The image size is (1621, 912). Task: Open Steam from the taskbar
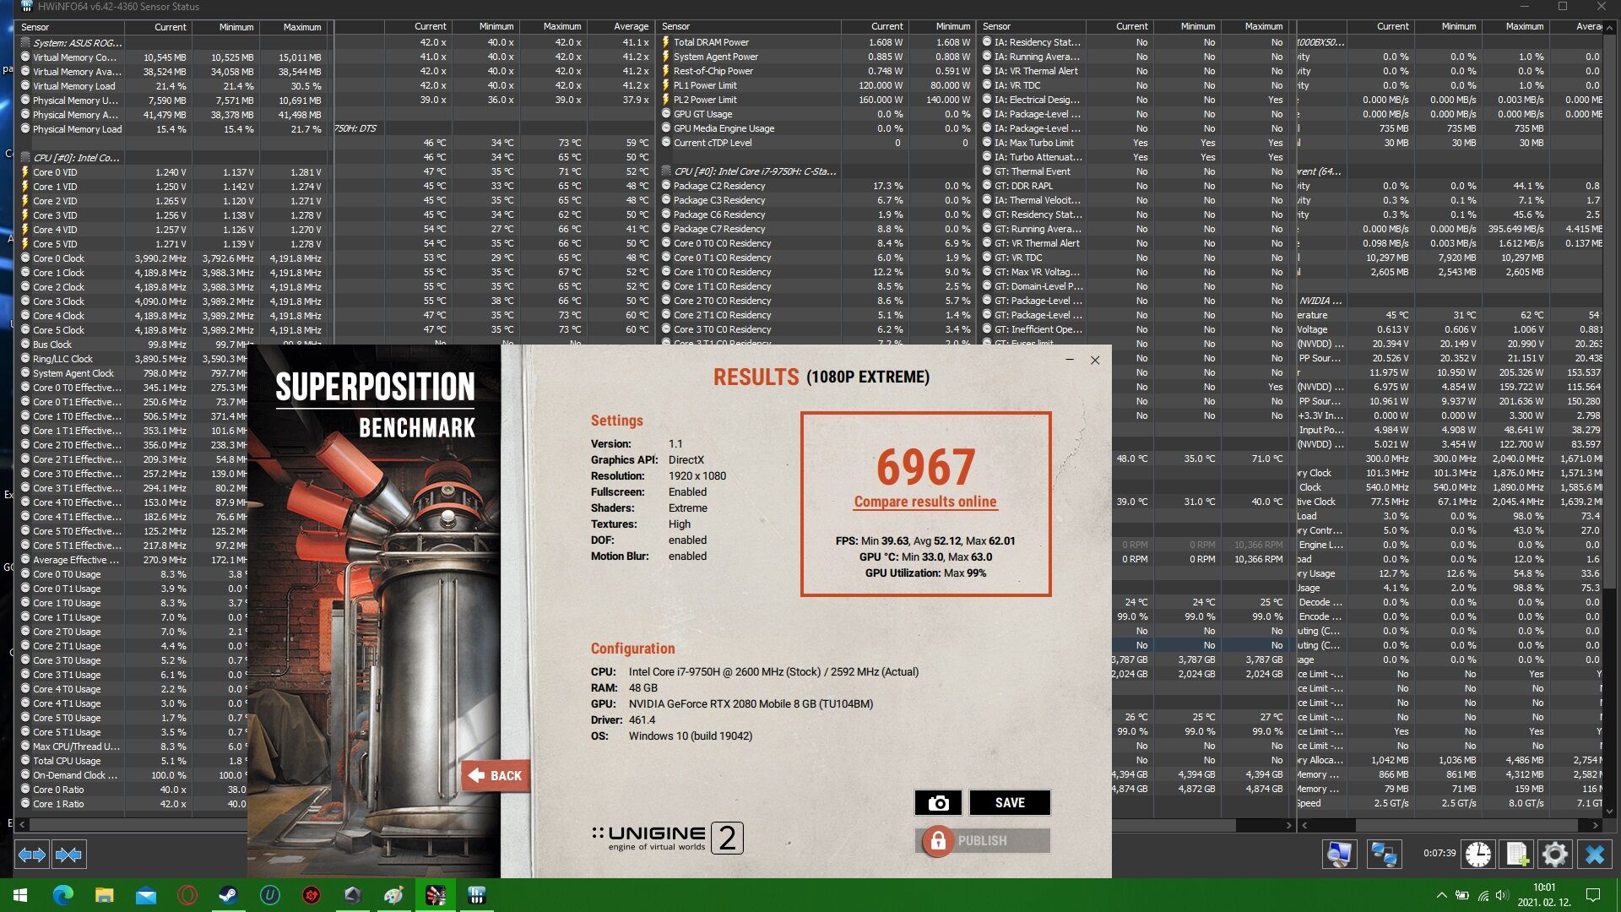[228, 895]
